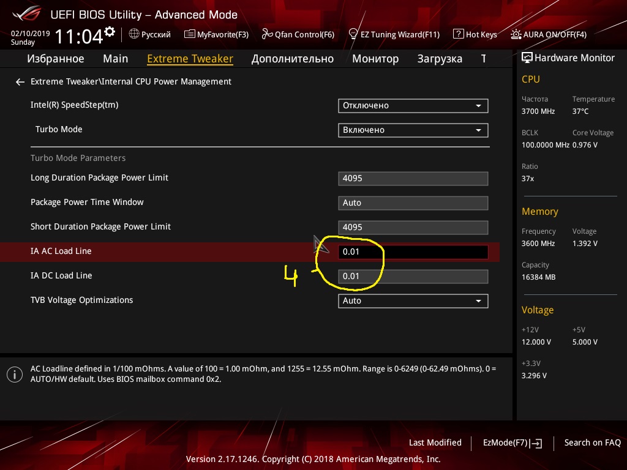
Task: Click the 100.0000 MHz BCLK value
Action: [x=545, y=145]
